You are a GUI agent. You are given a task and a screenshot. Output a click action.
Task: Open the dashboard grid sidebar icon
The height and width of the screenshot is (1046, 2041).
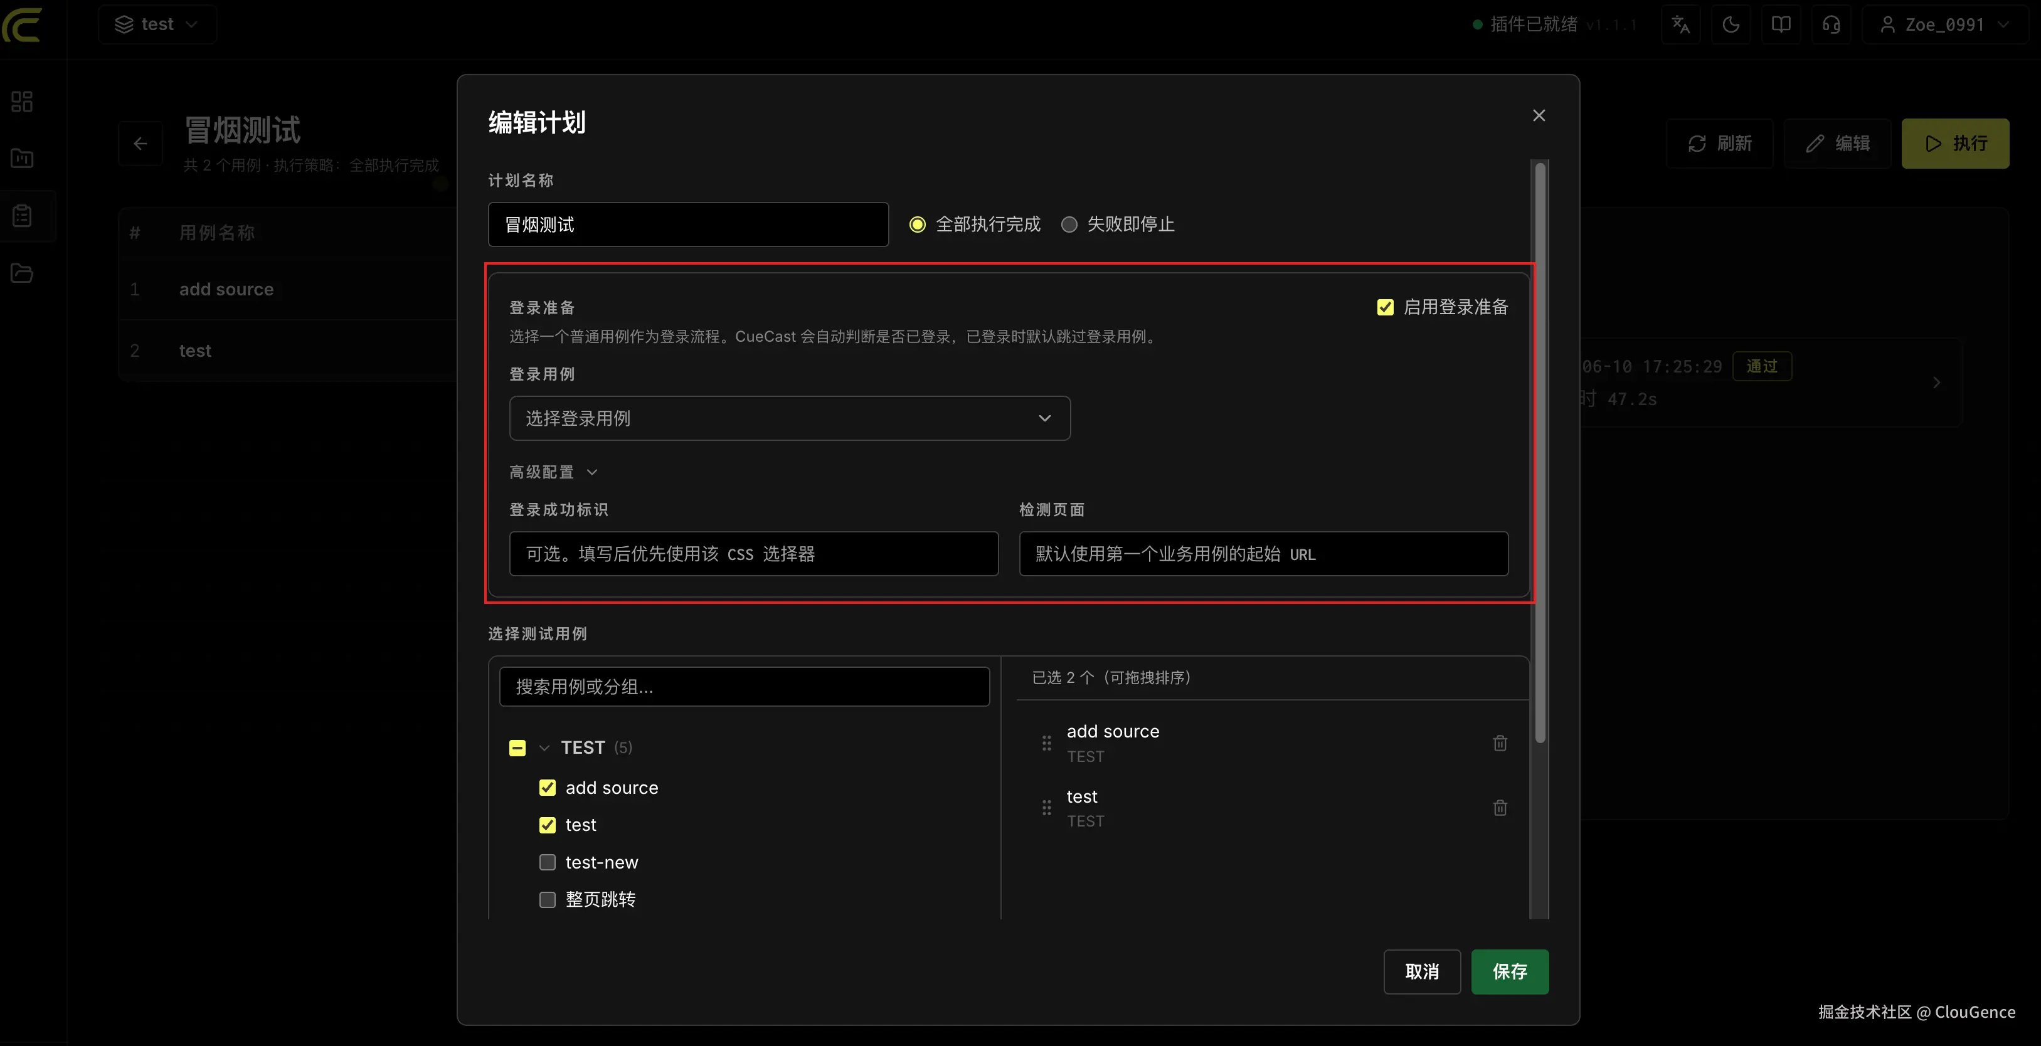point(22,102)
